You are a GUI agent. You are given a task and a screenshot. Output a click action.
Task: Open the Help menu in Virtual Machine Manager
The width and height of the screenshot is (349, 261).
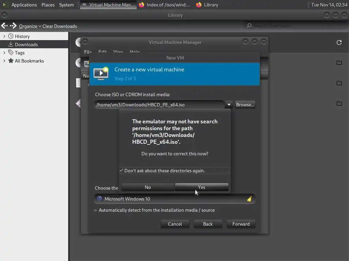[135, 52]
